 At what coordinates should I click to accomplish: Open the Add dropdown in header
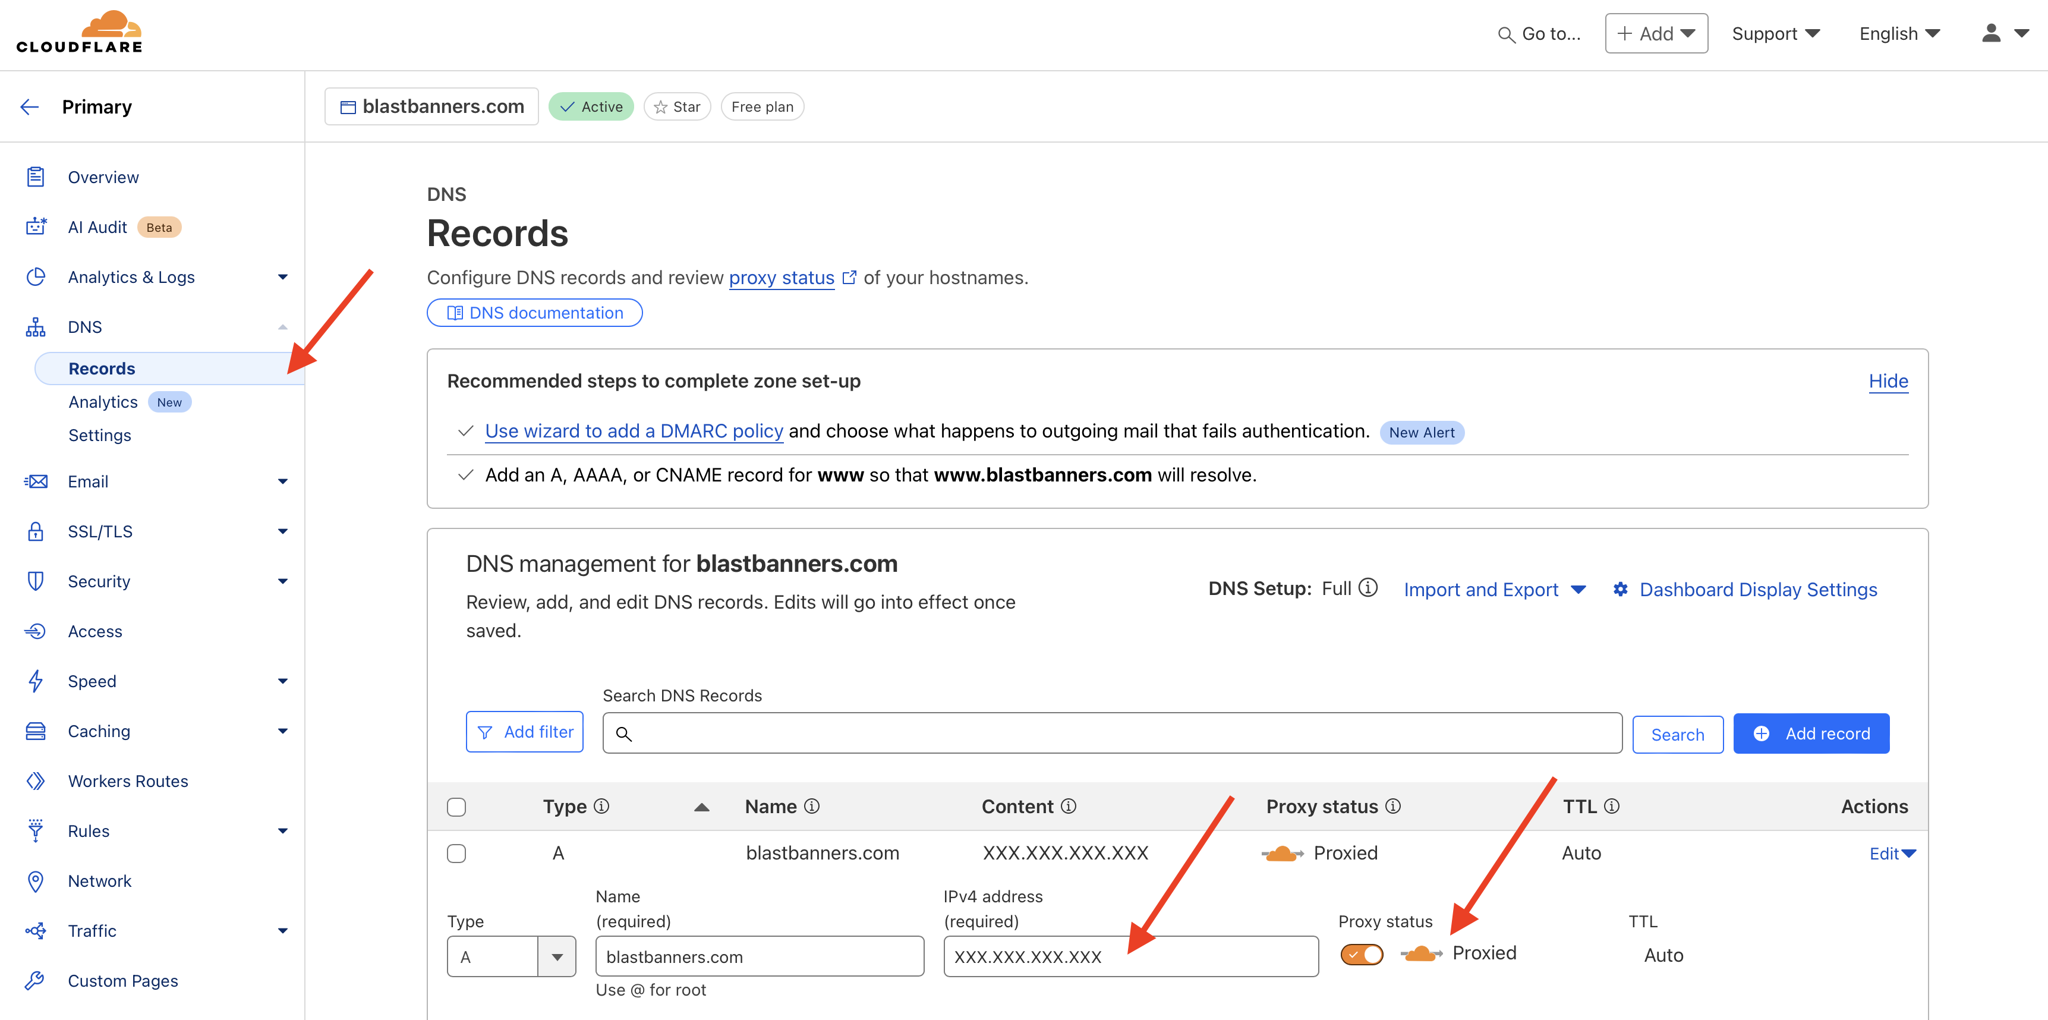[1656, 33]
